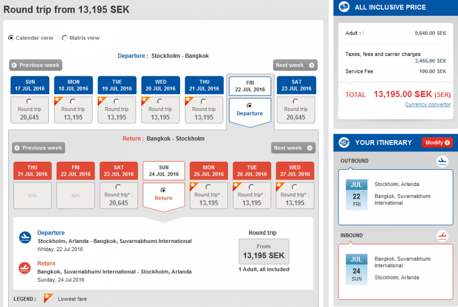Select Mon 18 Jul departure fare radio
The height and width of the screenshot is (307, 458).
click(x=73, y=102)
